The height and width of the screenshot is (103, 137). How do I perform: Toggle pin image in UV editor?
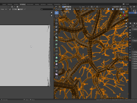coord(25,9)
